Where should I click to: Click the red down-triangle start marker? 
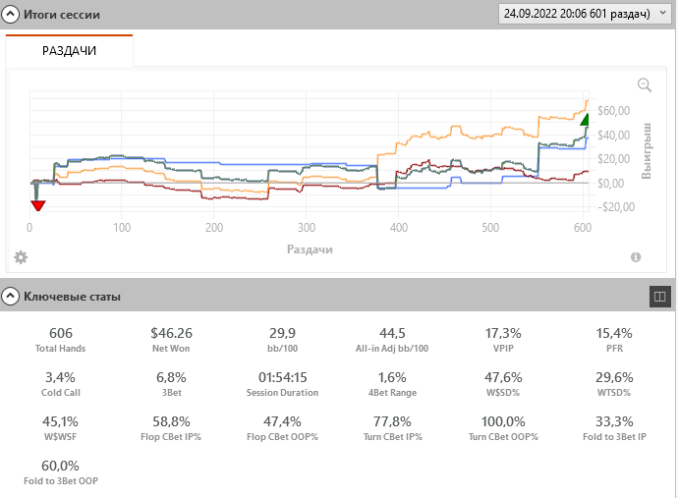coord(37,205)
